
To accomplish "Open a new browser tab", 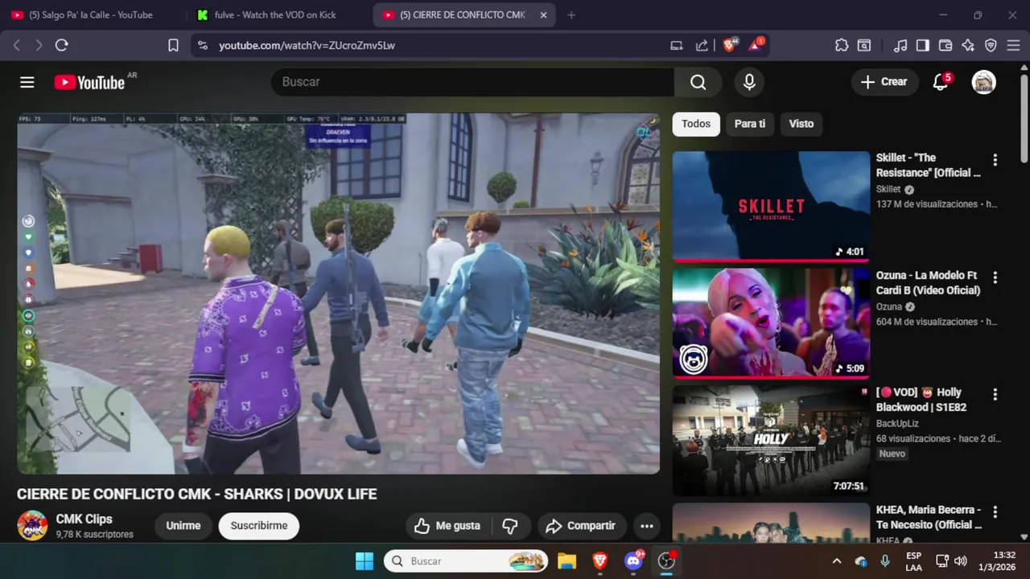I will [x=571, y=14].
